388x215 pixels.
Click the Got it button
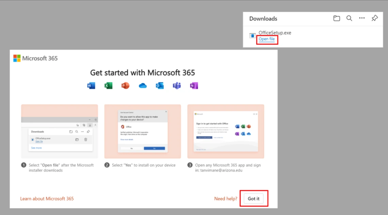(x=254, y=198)
